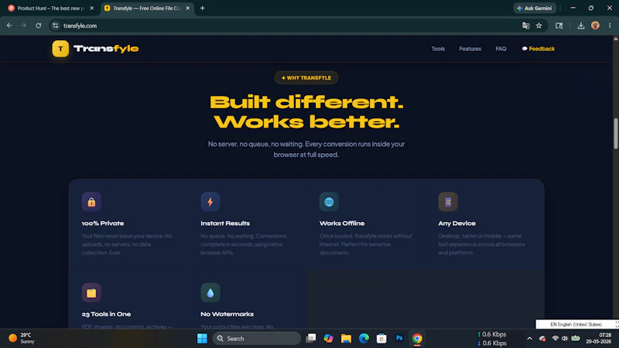Click the Ask Gemini button
Screen dimensions: 619x348
[535, 8]
